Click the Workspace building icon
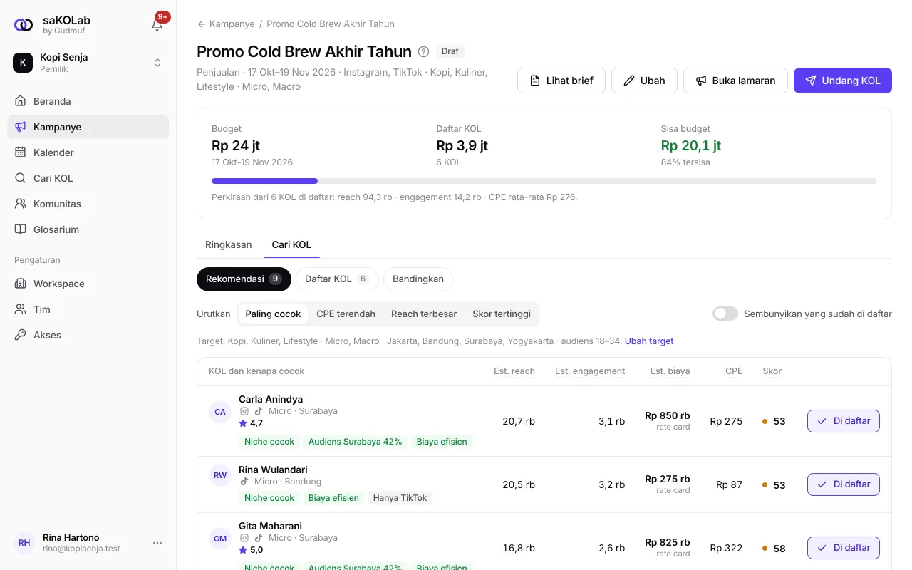The height and width of the screenshot is (570, 912). (20, 284)
